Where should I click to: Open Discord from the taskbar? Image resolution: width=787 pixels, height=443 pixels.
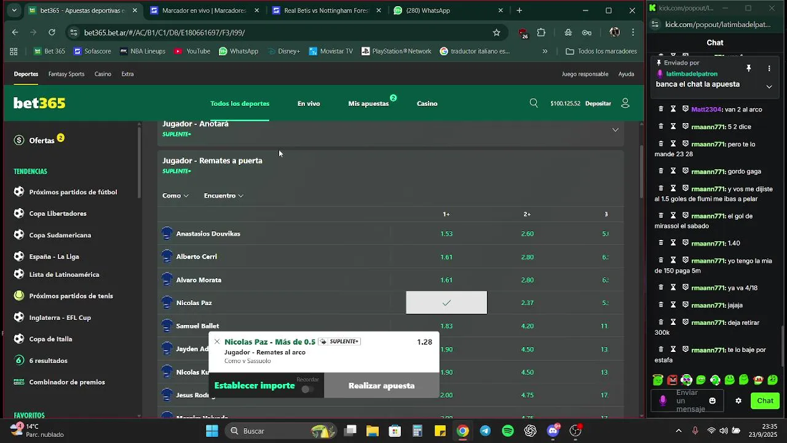(x=553, y=431)
